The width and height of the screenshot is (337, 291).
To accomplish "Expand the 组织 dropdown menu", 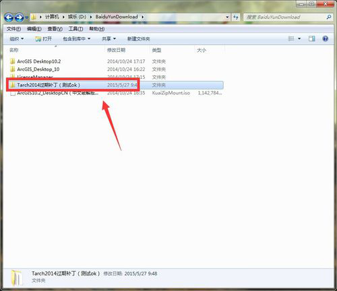I will click(17, 39).
